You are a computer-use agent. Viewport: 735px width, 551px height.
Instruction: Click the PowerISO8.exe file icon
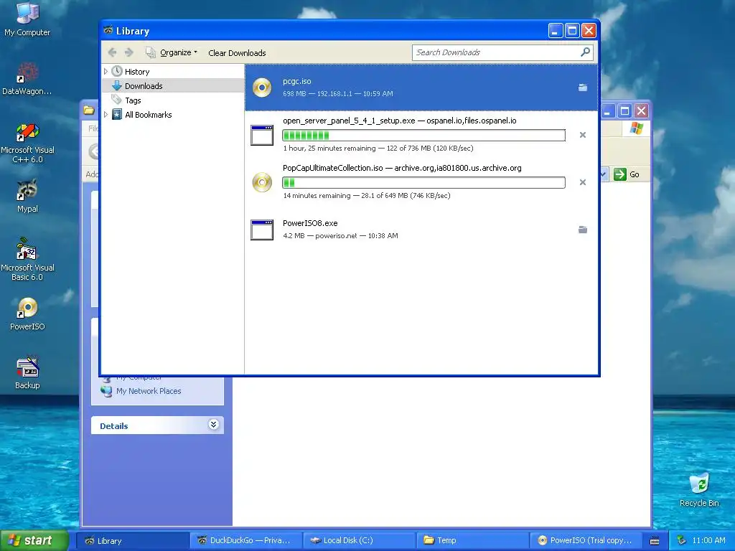pos(262,230)
